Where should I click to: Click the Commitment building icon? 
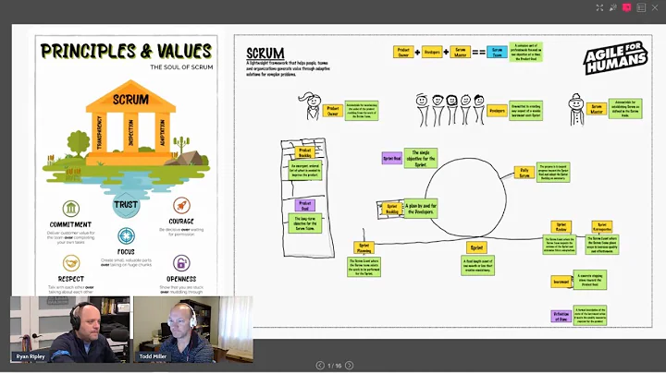pyautogui.click(x=71, y=209)
